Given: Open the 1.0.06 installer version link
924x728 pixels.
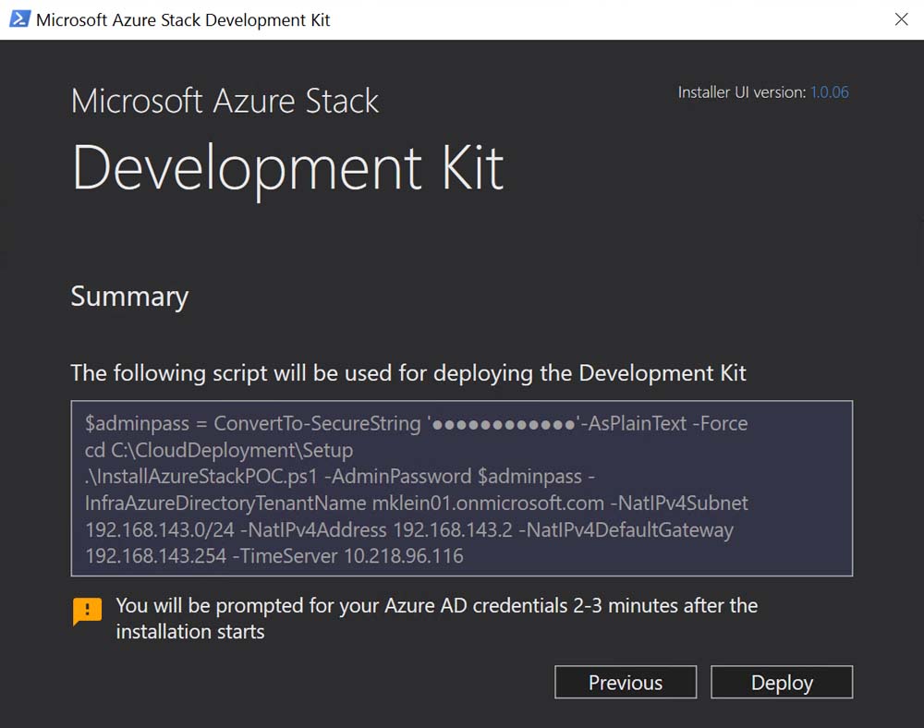Looking at the screenshot, I should pyautogui.click(x=829, y=92).
